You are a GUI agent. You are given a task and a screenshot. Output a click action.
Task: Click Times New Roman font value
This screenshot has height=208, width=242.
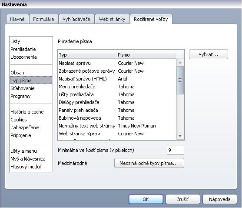pos(137,126)
